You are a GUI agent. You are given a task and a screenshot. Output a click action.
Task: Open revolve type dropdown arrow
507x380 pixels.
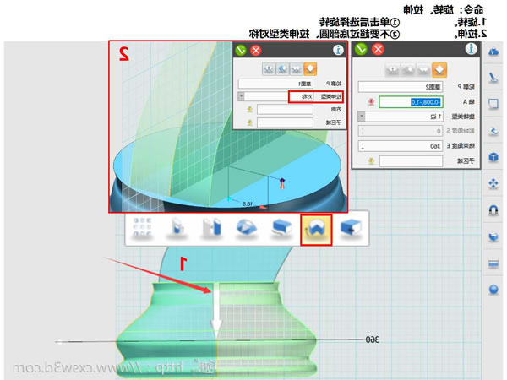pos(362,117)
